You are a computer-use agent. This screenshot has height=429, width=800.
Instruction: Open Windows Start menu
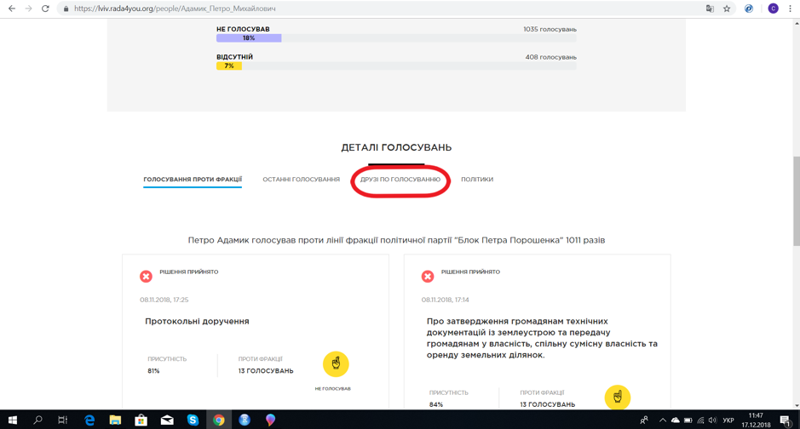12,420
